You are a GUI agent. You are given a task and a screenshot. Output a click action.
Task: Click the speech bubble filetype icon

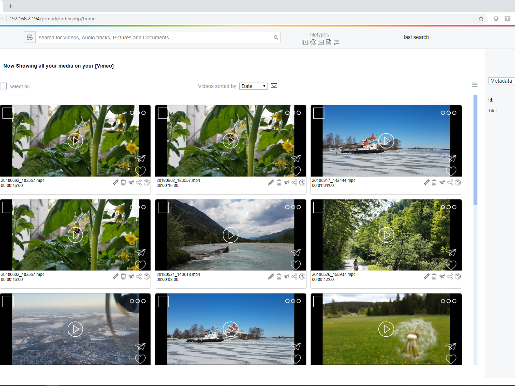pyautogui.click(x=336, y=42)
